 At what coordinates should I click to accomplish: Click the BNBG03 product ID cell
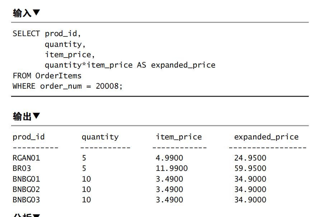[26, 199]
